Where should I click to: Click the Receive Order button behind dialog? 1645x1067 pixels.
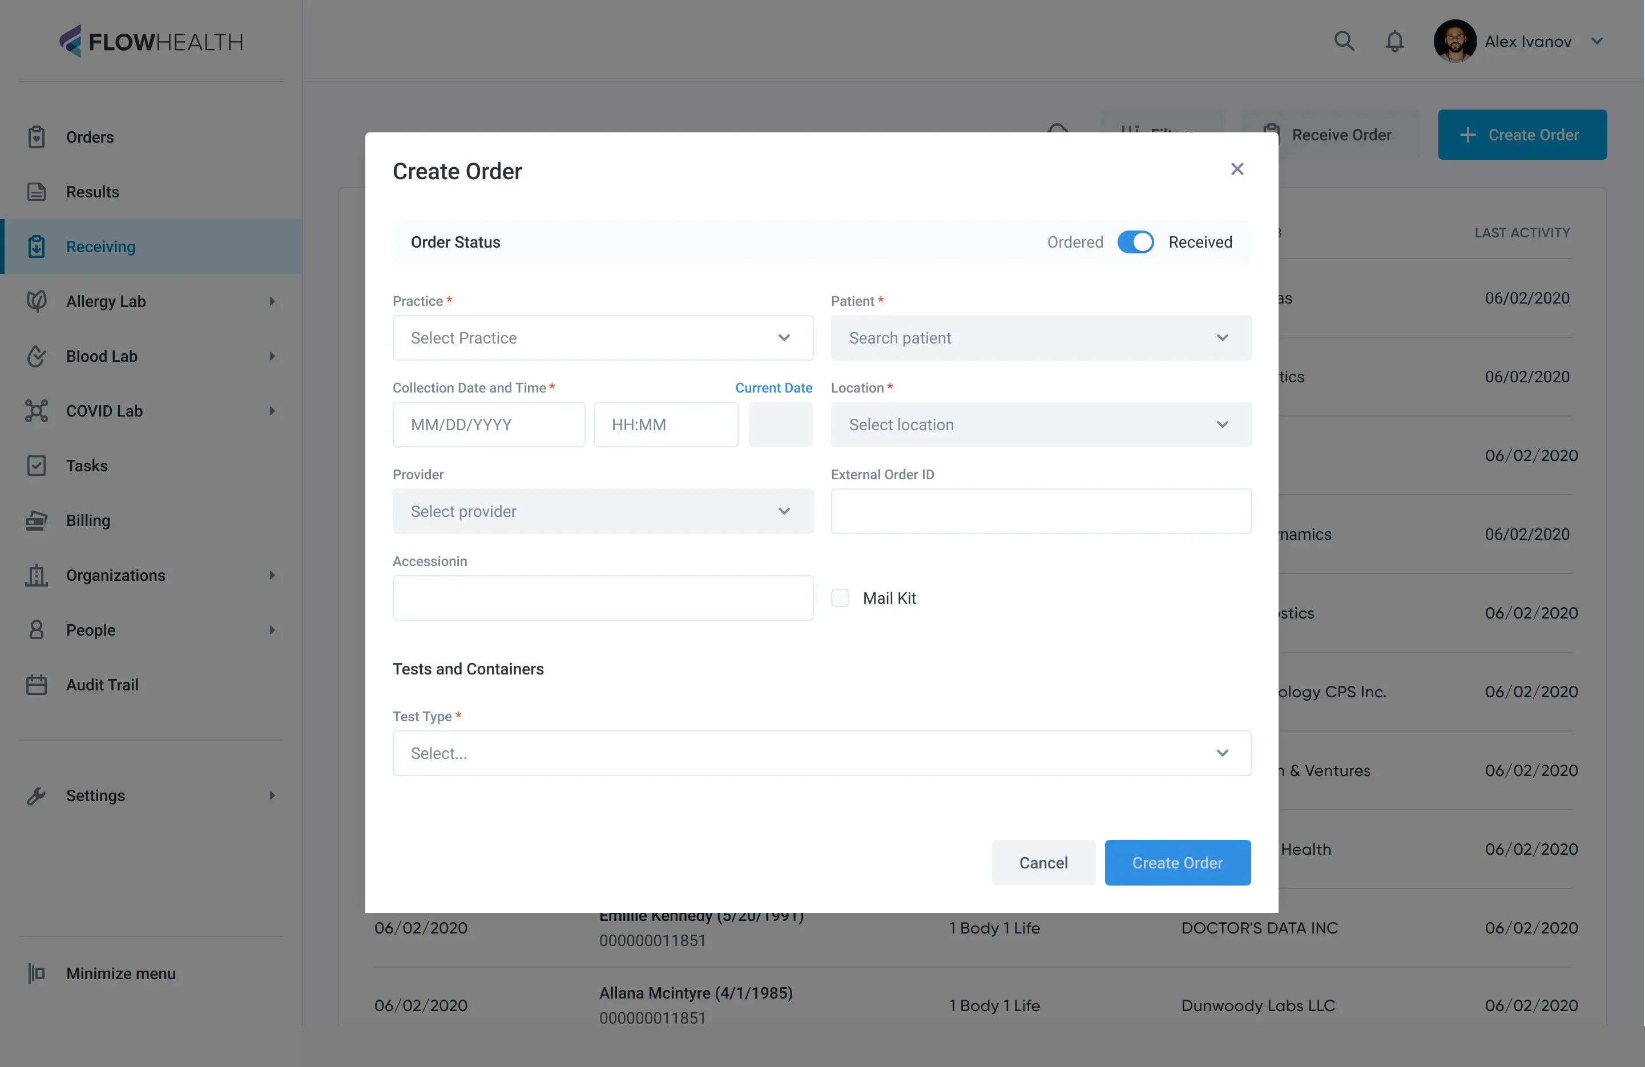[x=1330, y=135]
